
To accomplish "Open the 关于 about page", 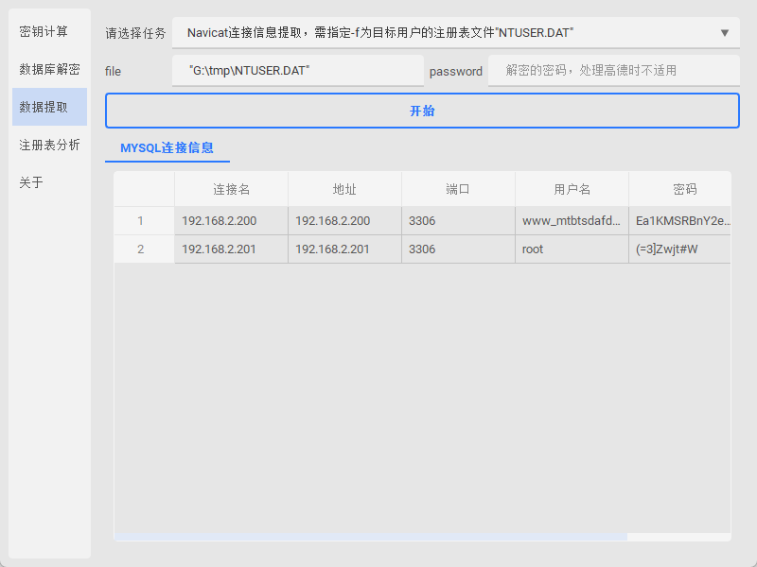I will 32,182.
